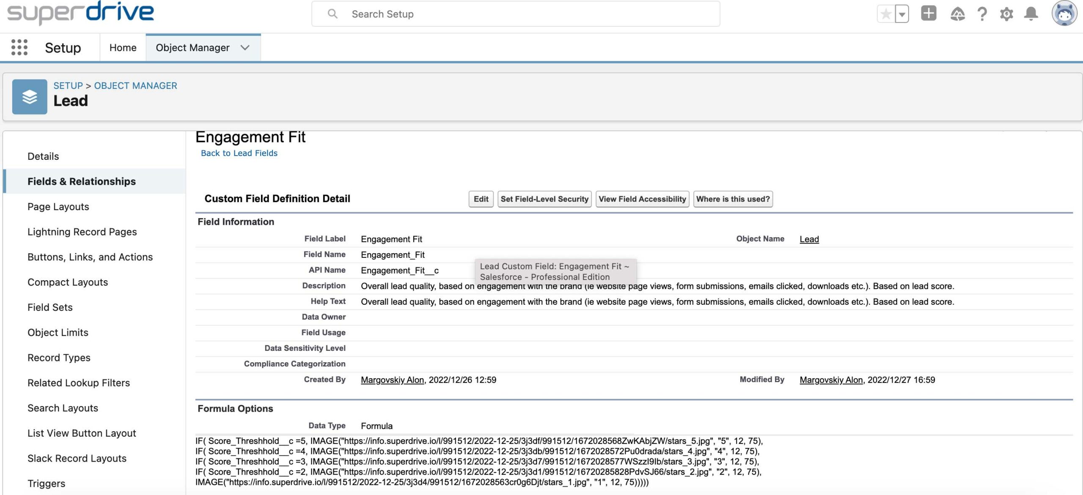1083x495 pixels.
Task: Click the Engagement Fit page heading
Action: [x=250, y=137]
